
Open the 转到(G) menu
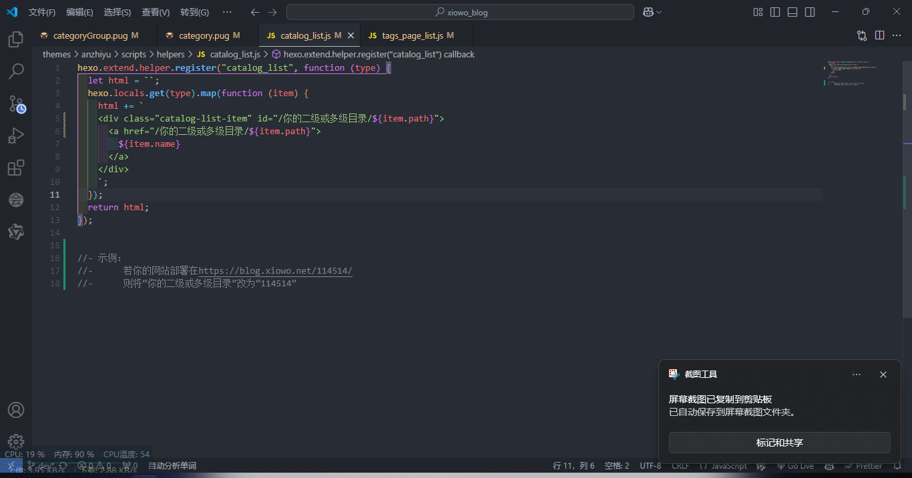coord(194,12)
